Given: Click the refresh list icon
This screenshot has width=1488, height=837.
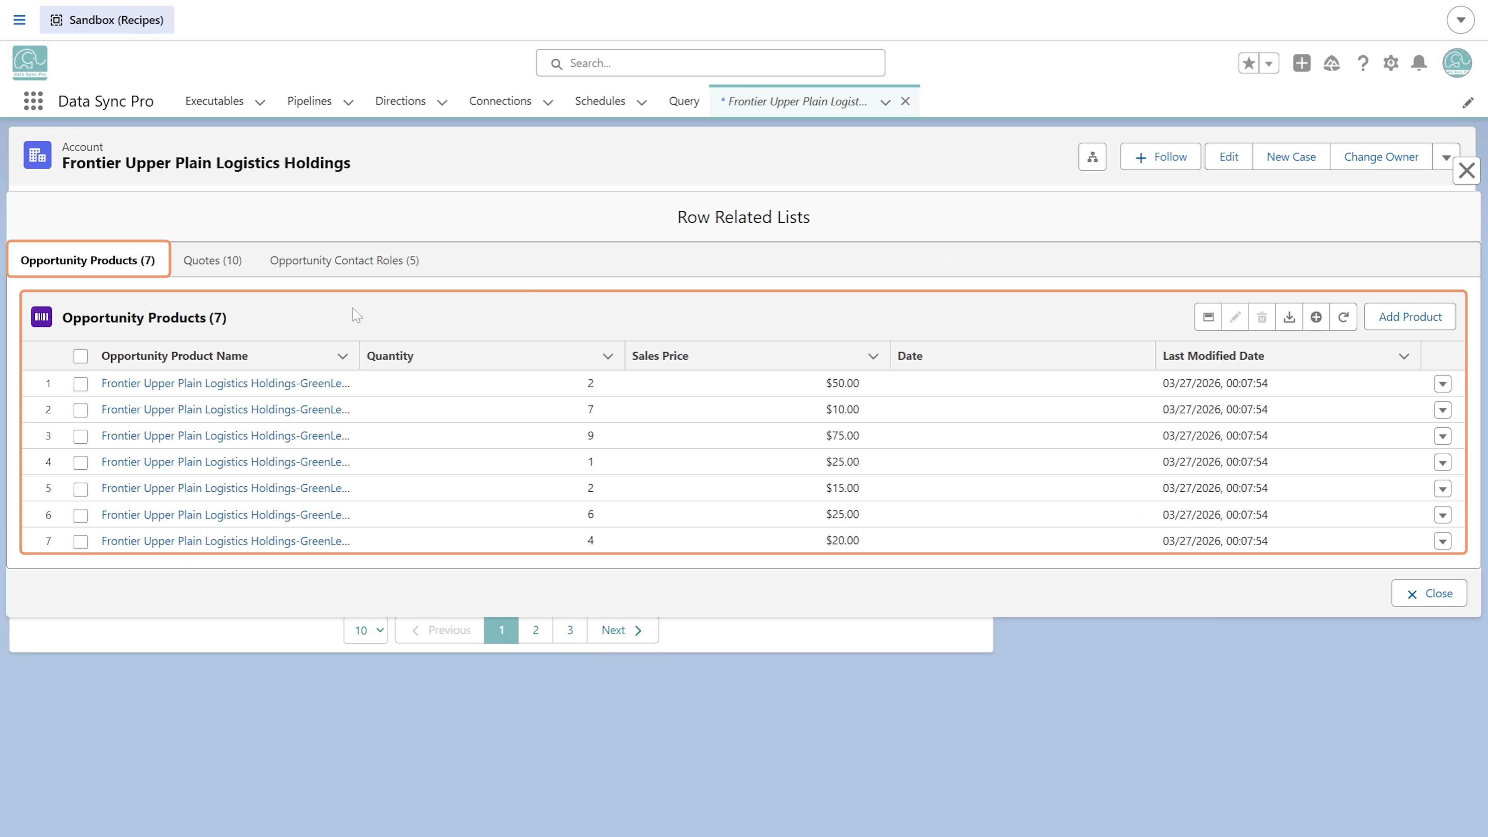Looking at the screenshot, I should pyautogui.click(x=1343, y=317).
